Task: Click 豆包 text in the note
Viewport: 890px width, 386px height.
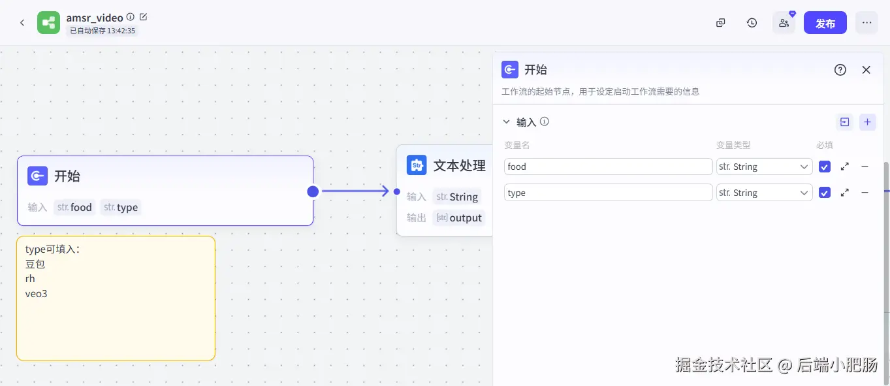Action: [35, 264]
